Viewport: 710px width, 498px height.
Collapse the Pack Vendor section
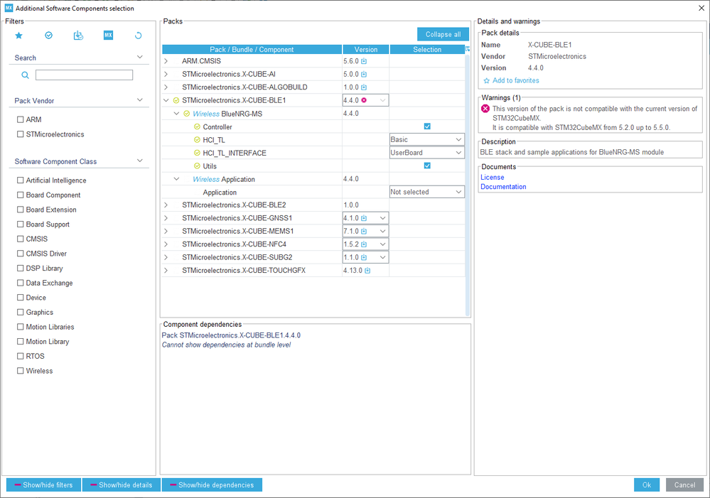[140, 100]
